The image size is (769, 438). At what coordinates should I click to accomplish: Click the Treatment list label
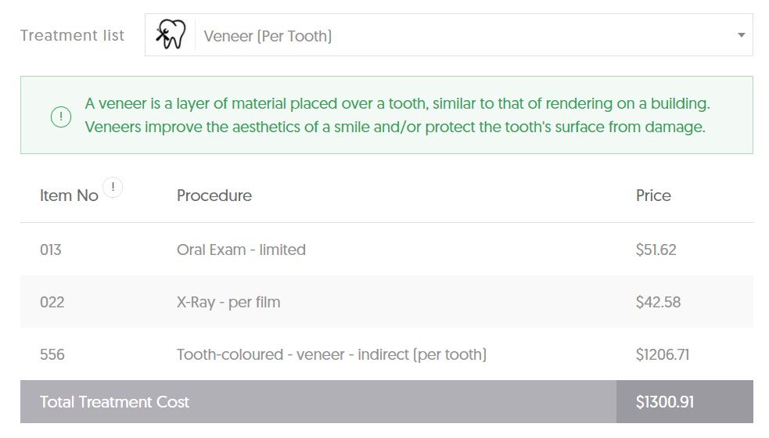72,35
